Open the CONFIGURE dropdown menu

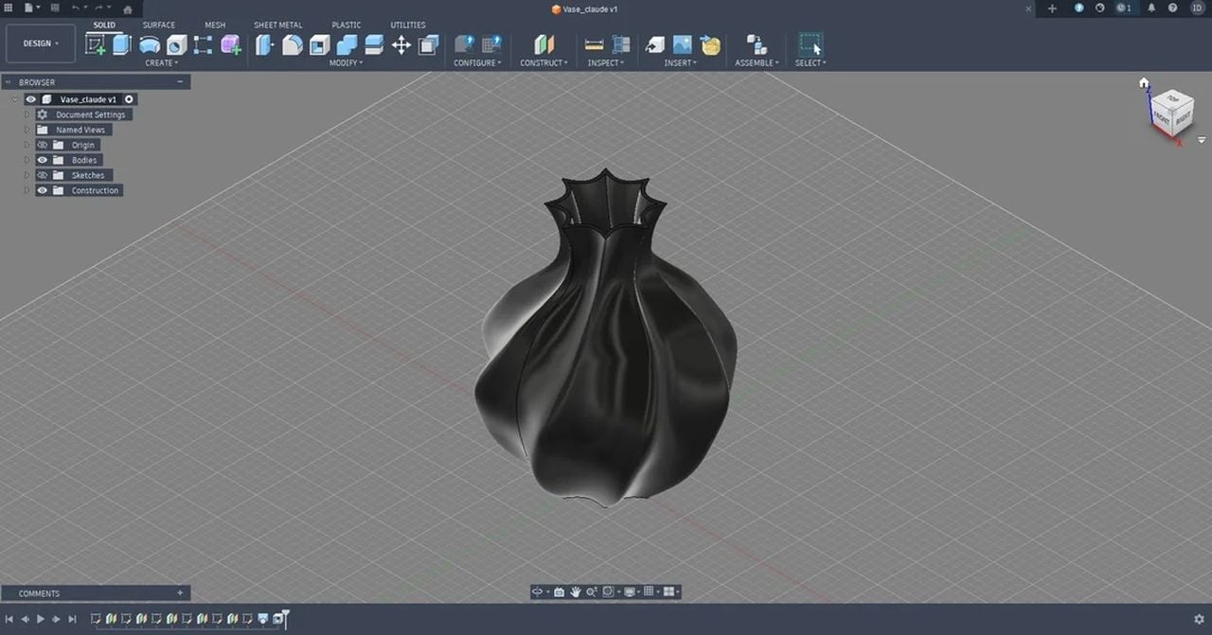[477, 63]
